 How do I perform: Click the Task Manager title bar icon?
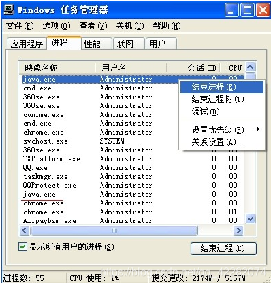coord(10,10)
